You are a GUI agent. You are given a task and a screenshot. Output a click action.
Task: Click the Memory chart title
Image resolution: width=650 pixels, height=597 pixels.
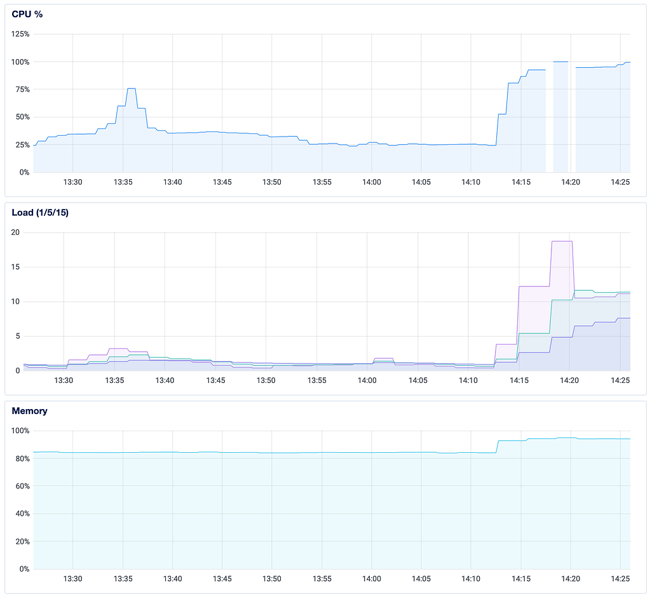29,411
